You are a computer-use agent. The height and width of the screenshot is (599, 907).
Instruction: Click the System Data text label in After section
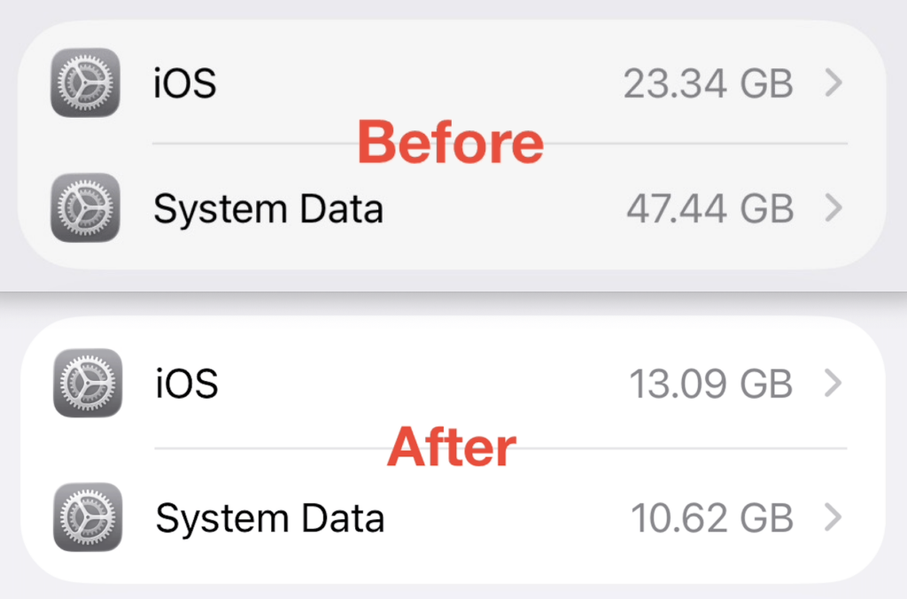click(x=268, y=517)
